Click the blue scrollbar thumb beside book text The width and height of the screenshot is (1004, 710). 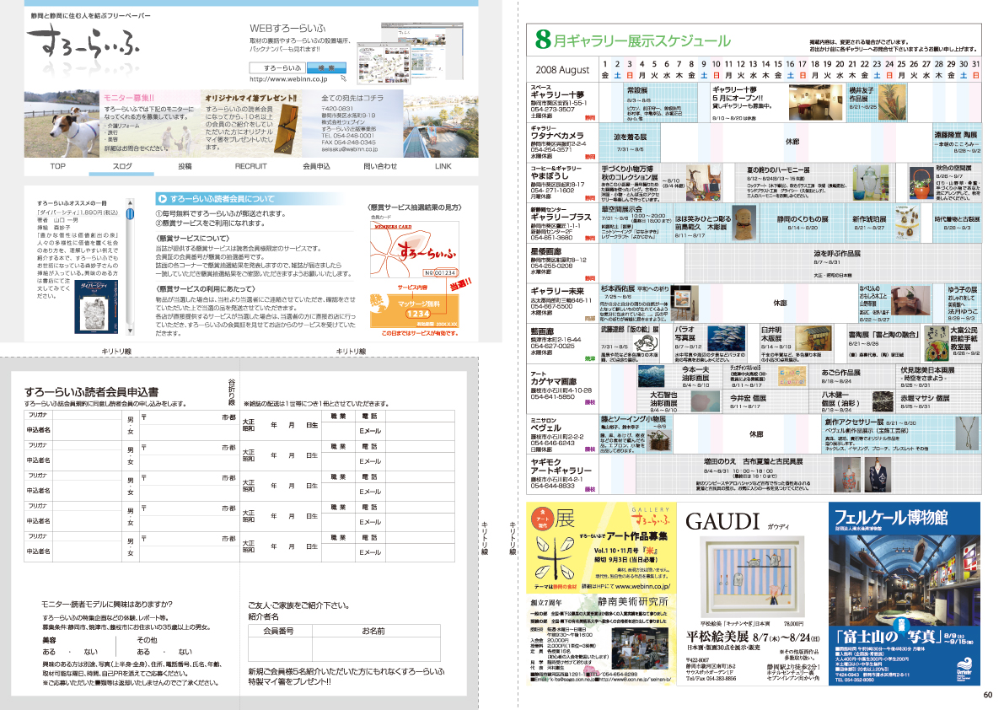[130, 214]
